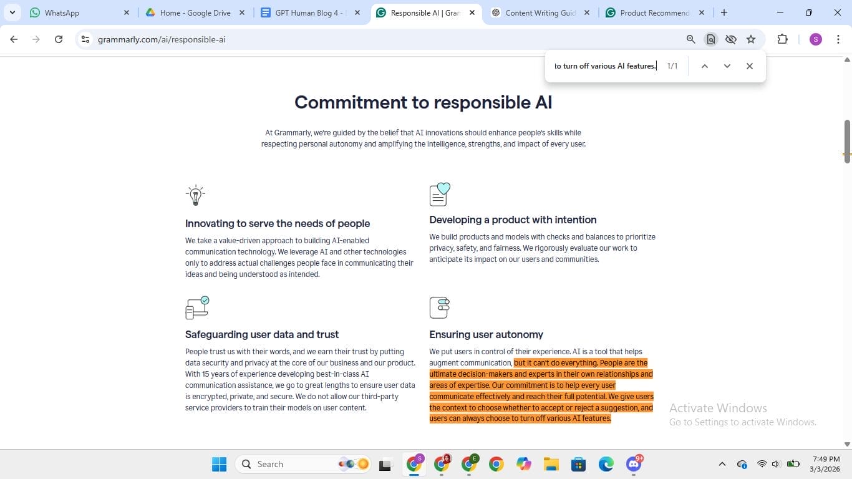
Task: Click Safeguarding user data and trust heading
Action: tap(262, 334)
